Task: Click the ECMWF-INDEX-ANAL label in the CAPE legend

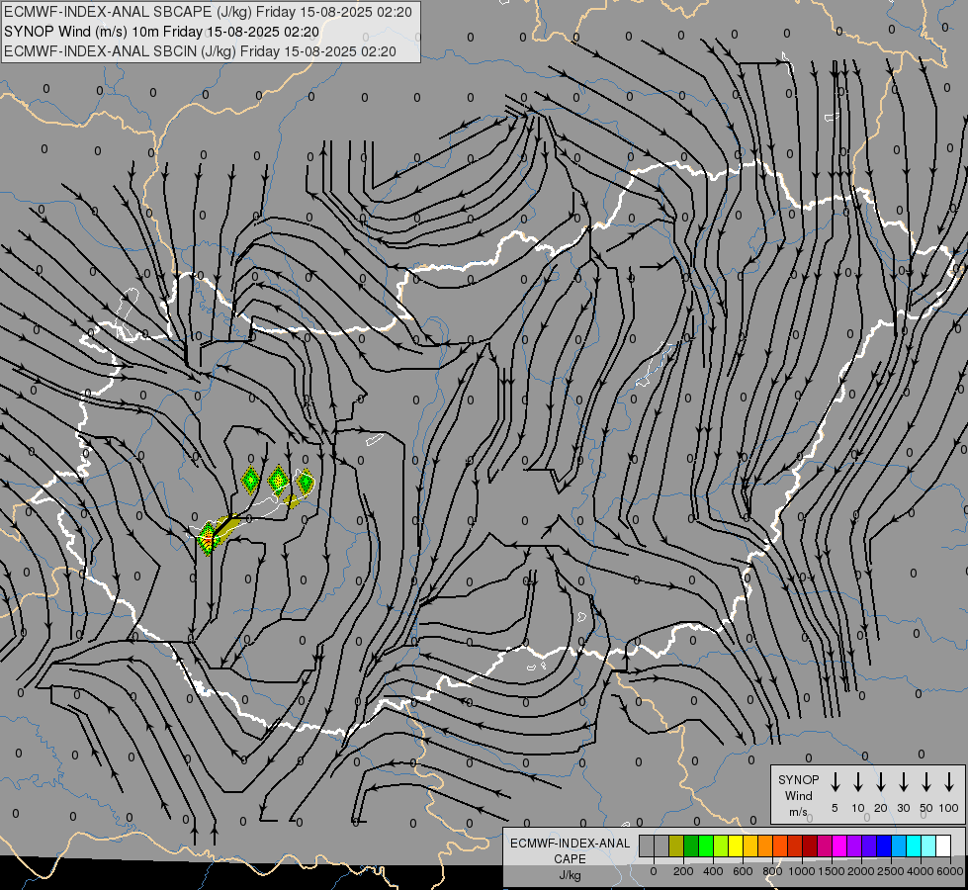Action: point(570,844)
